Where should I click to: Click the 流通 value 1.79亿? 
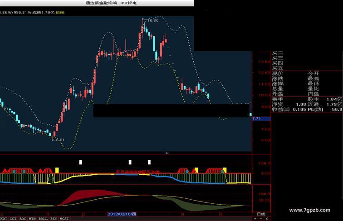334,104
